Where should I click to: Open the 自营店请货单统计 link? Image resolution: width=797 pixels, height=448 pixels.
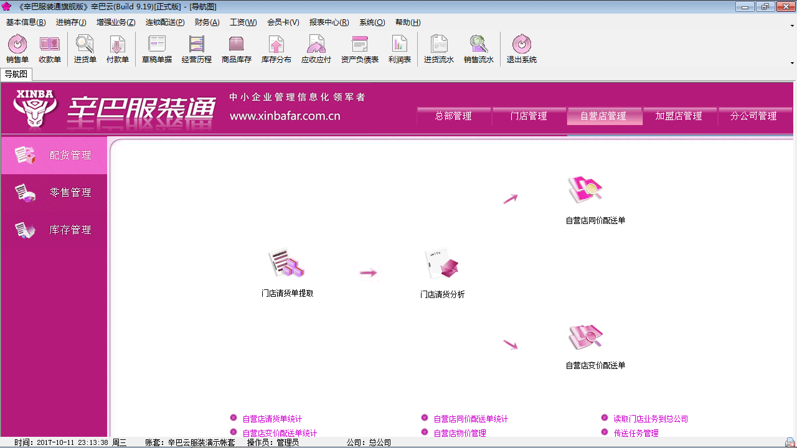click(272, 419)
